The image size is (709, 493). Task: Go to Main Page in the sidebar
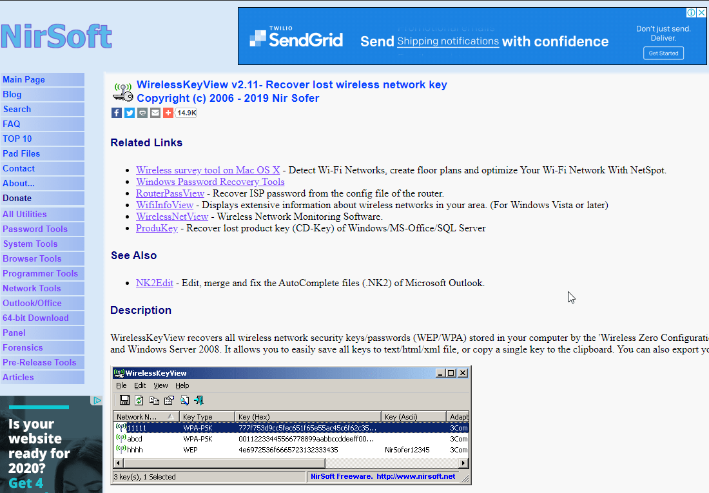pyautogui.click(x=43, y=80)
